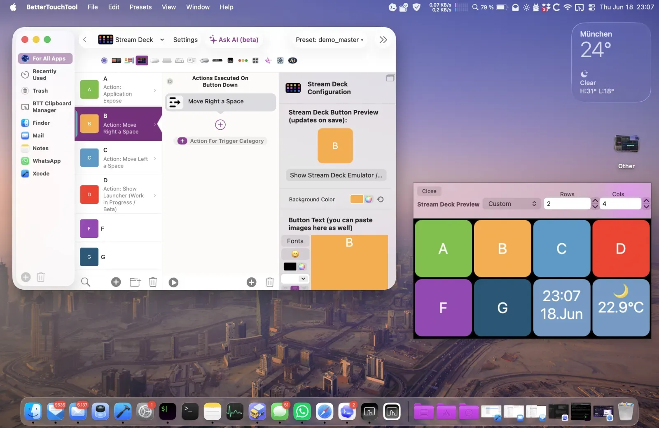Open the Custom layout dropdown in preview

512,204
